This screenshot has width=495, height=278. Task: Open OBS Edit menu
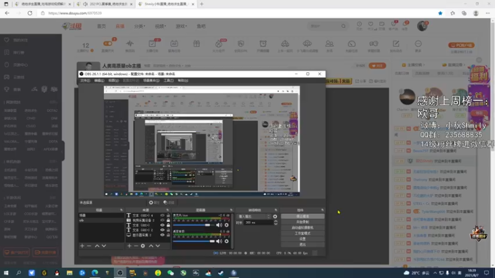99,81
